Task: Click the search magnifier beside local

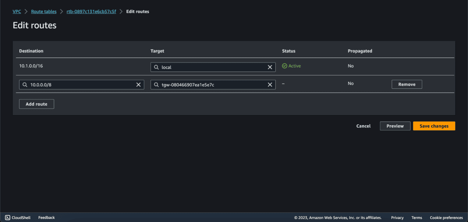Action: click(156, 67)
